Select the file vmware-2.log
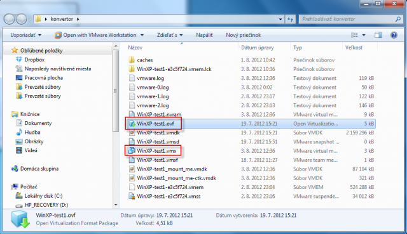407x234 pixels. point(153,105)
